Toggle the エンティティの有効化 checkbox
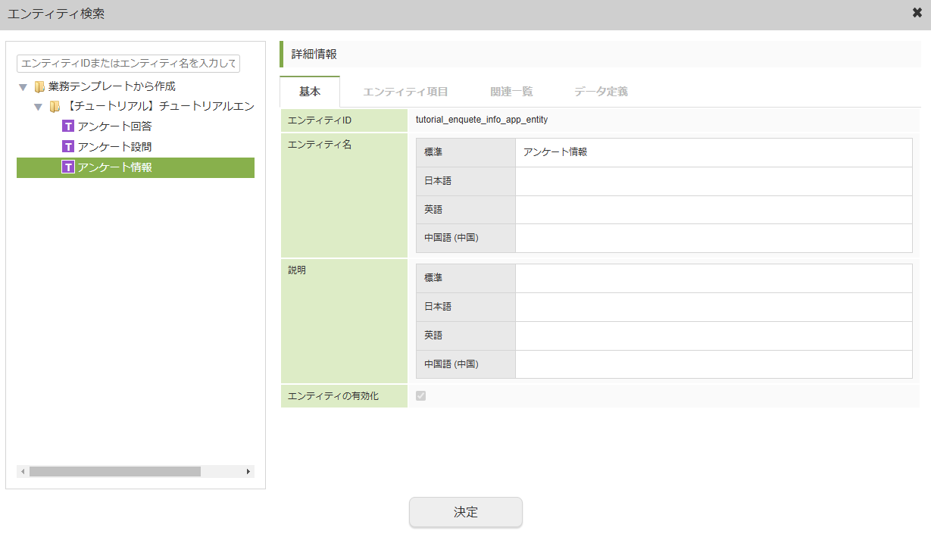Screen dimensions: 931x559 click(x=421, y=395)
